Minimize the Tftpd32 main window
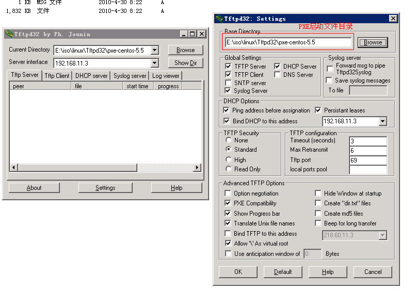The image size is (417, 291). pos(184,34)
